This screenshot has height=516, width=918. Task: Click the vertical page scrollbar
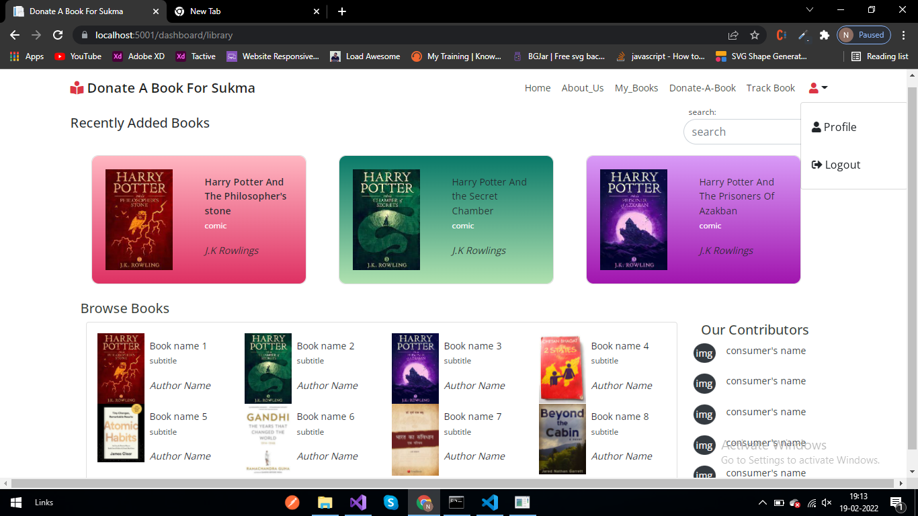pyautogui.click(x=912, y=269)
